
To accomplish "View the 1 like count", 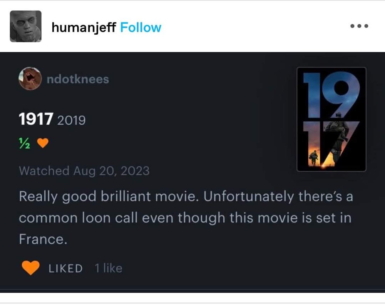I will 108,268.
